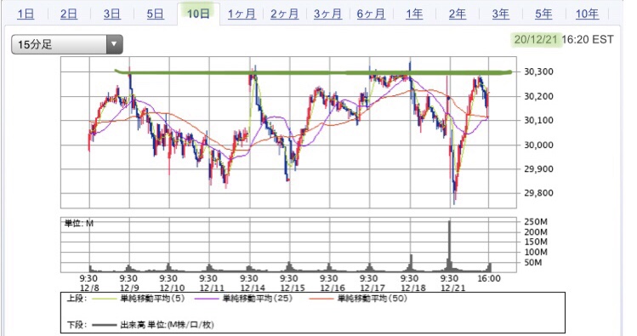Click the 単純移動平均(25) legend entry
The height and width of the screenshot is (336, 637).
(x=258, y=299)
